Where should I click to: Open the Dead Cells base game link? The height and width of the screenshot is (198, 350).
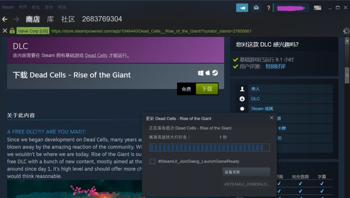pyautogui.click(x=96, y=55)
